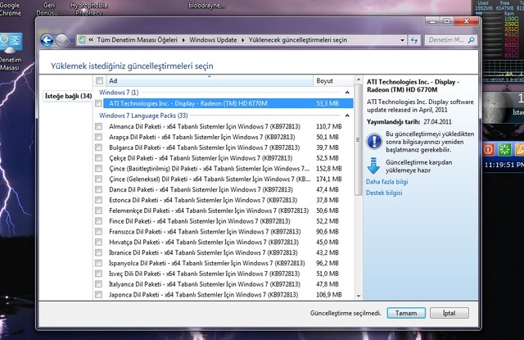Toggle the select-all checkbox in header
The width and height of the screenshot is (524, 340).
(x=99, y=80)
